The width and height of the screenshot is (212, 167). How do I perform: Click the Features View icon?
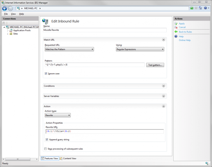(43, 158)
